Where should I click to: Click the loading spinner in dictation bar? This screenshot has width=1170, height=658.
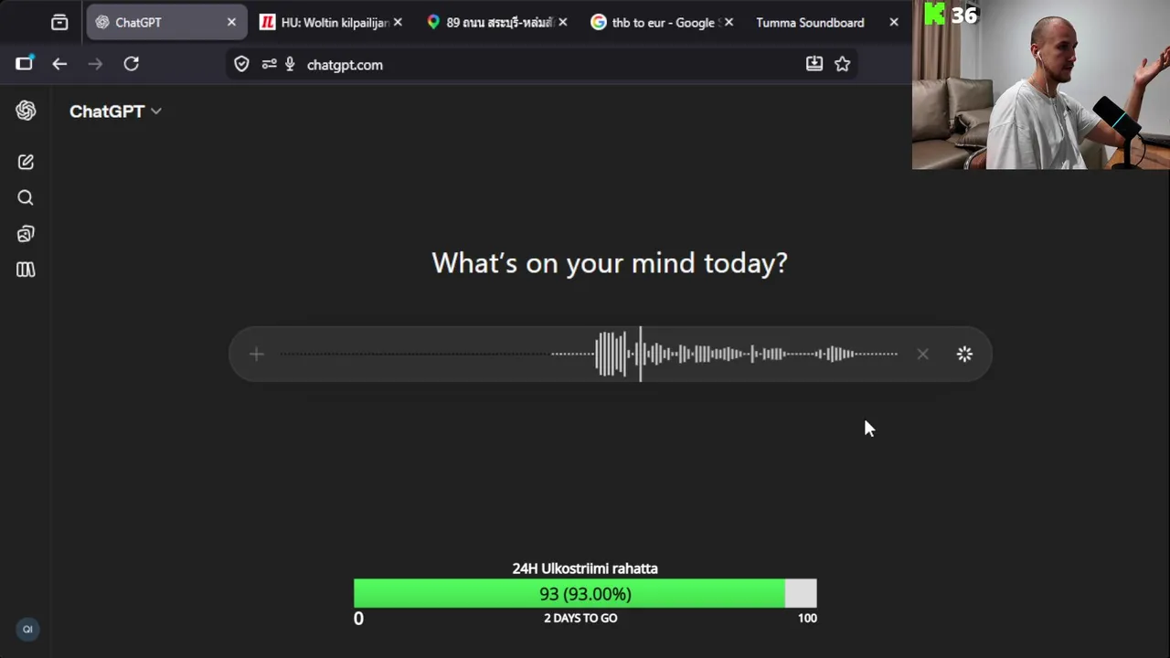[x=964, y=354]
